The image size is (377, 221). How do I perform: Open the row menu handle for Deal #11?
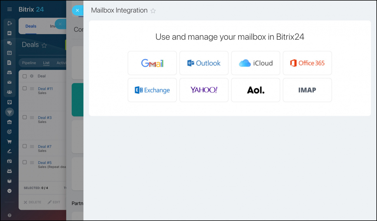click(x=32, y=88)
